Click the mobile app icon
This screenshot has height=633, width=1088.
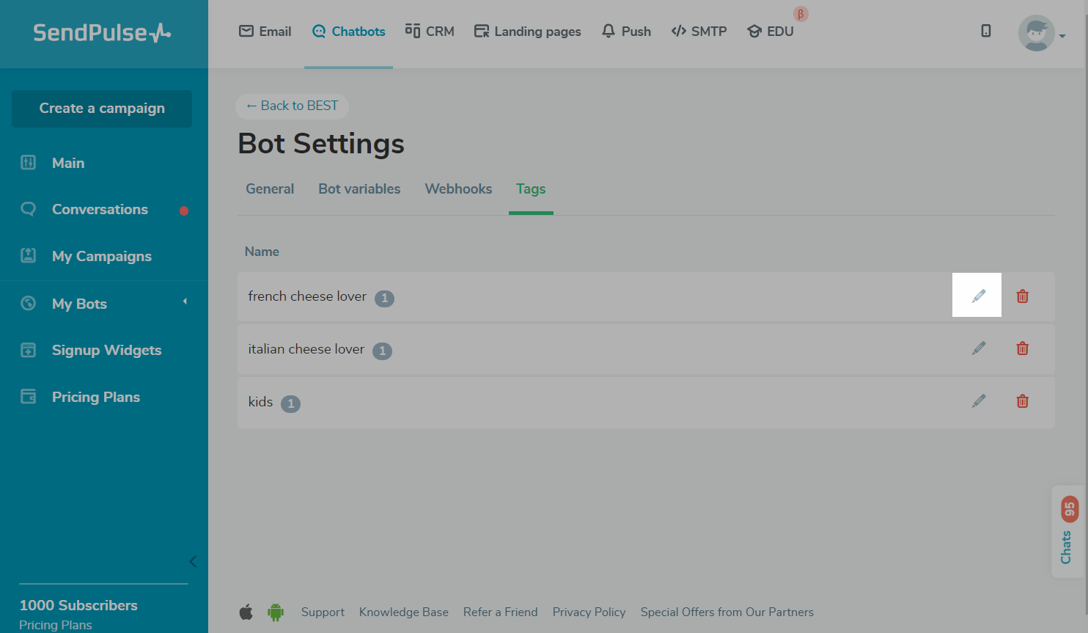click(985, 31)
